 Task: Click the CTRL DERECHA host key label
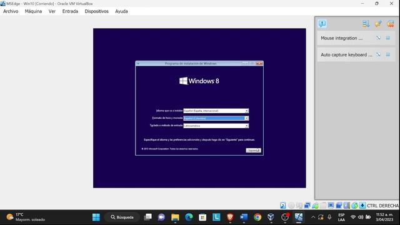point(382,206)
